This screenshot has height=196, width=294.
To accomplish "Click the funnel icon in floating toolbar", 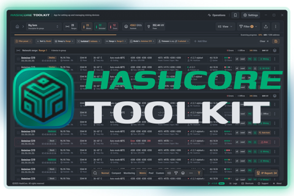I will 176,173.
